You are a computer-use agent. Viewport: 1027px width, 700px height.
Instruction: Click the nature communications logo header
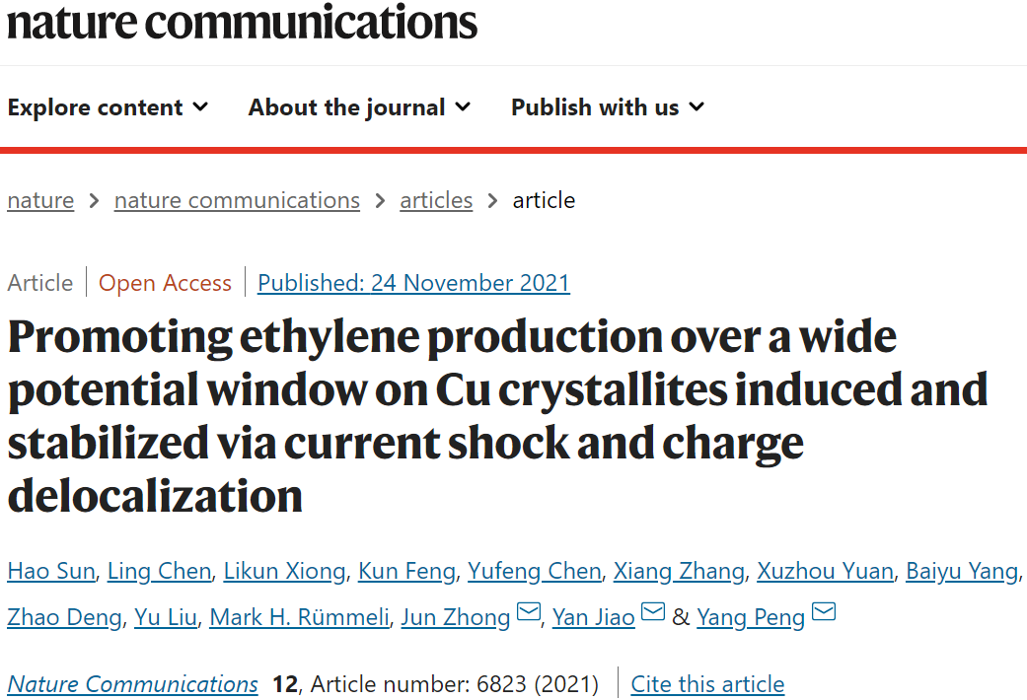click(x=242, y=22)
